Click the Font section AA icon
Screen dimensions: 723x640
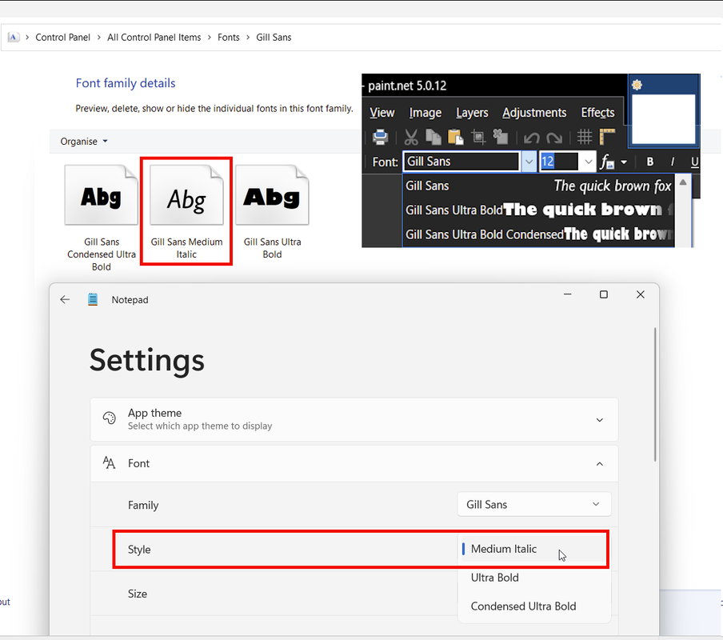pyautogui.click(x=109, y=462)
